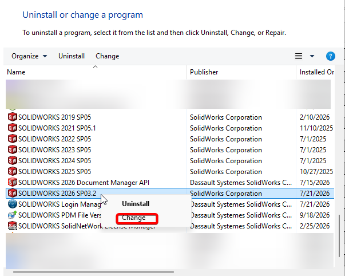Viewport: 345px width, 276px height.
Task: Open the Organize dropdown menu
Action: click(29, 56)
